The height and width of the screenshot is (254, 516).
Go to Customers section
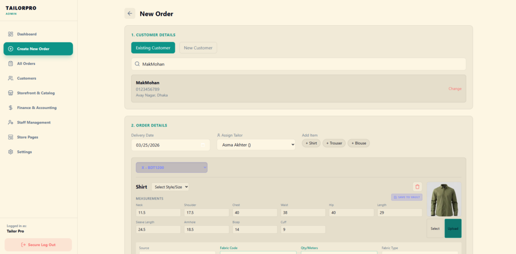click(x=26, y=78)
